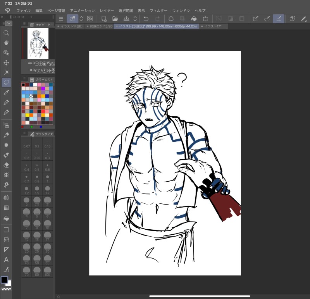
Task: Select the Text 'A' tool
Action: point(6,259)
